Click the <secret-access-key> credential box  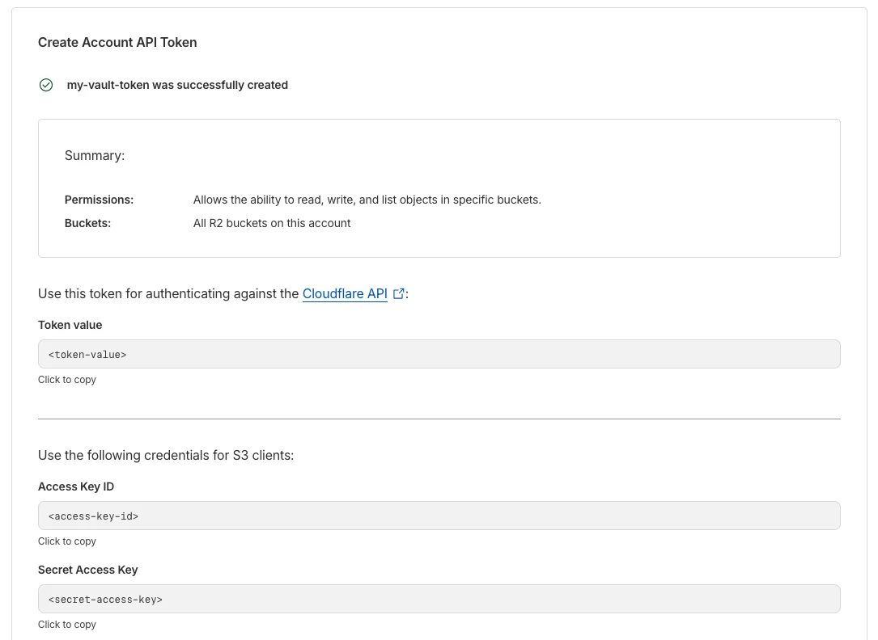(x=439, y=599)
